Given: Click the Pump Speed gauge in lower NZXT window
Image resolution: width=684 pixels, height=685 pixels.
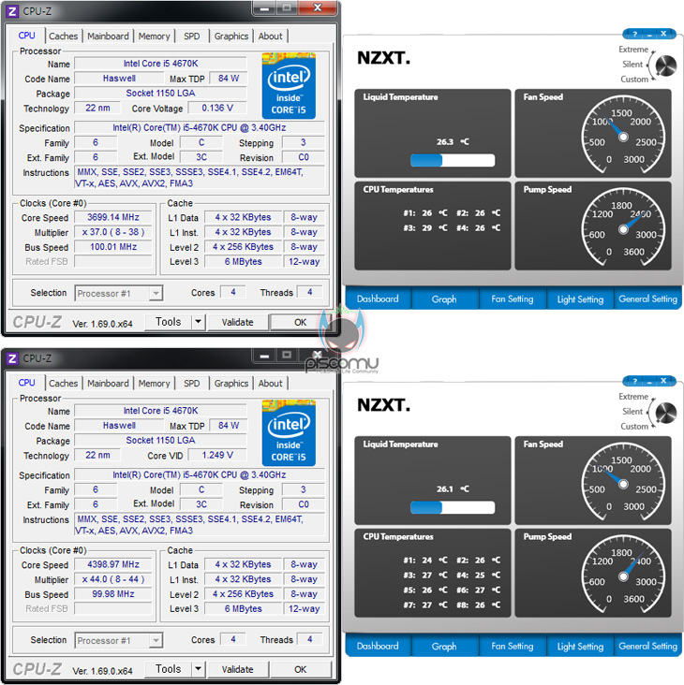Looking at the screenshot, I should pyautogui.click(x=623, y=576).
